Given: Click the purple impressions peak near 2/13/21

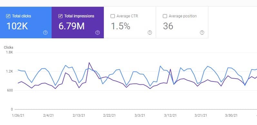Looking at the screenshot, I should [x=89, y=63].
